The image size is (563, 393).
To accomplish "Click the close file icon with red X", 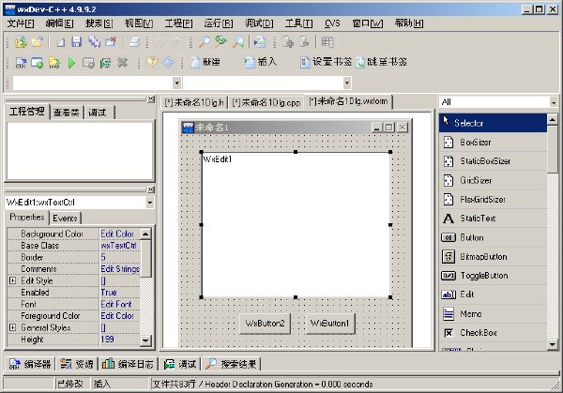I will pyautogui.click(x=111, y=42).
